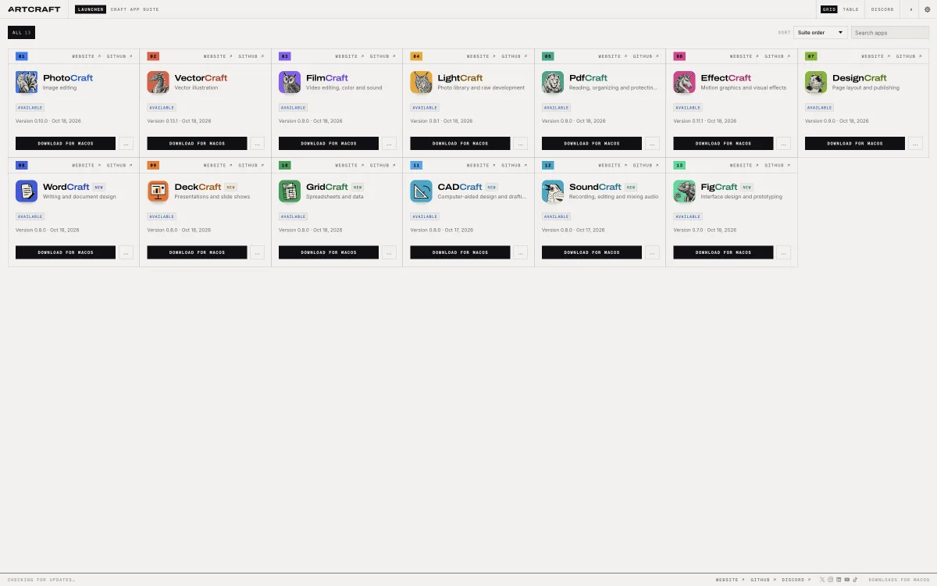The height and width of the screenshot is (586, 937).
Task: Download FilmCraft for macOS
Action: coord(329,144)
